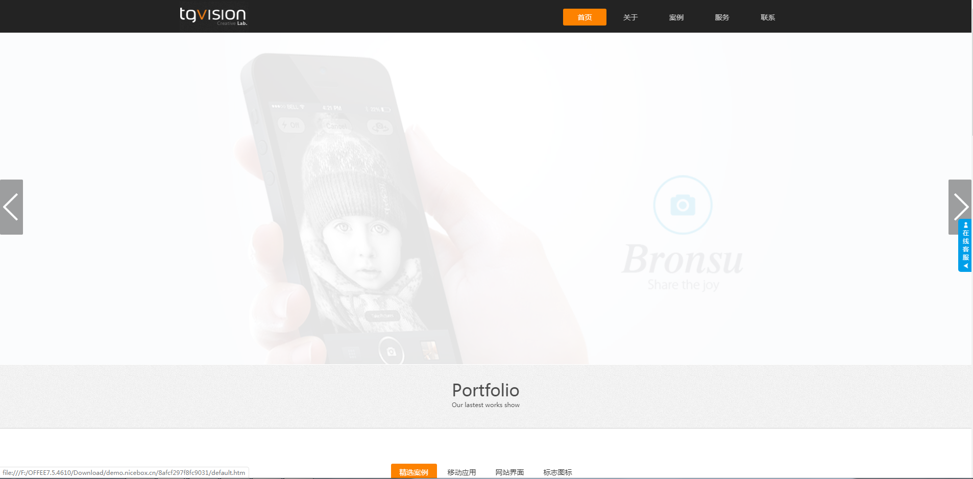Click the phone image in slider
Screen dimensions: 973x479
coord(352,208)
